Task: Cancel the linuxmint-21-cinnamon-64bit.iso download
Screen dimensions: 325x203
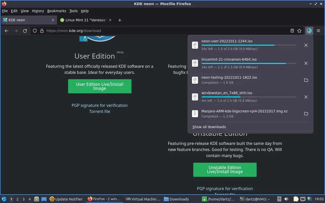Action: click(306, 63)
